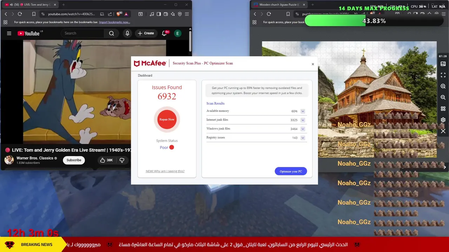Image resolution: width=449 pixels, height=252 pixels.
Task: Open Brave Shields lion icon in YouTube window
Action: [x=119, y=14]
